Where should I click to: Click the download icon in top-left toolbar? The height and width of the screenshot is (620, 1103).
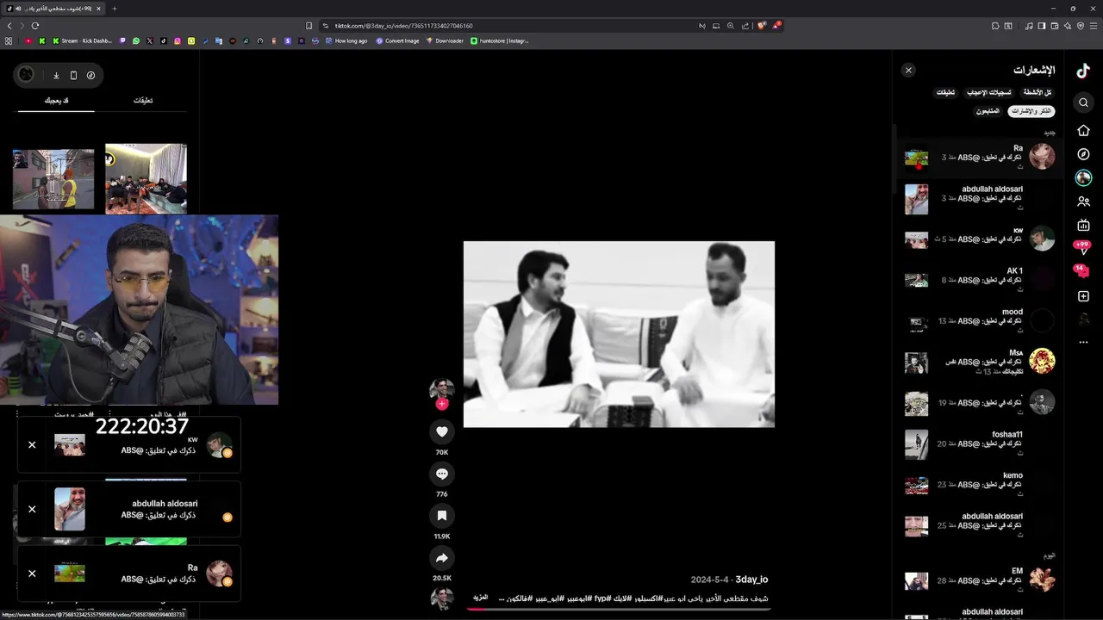coord(56,75)
